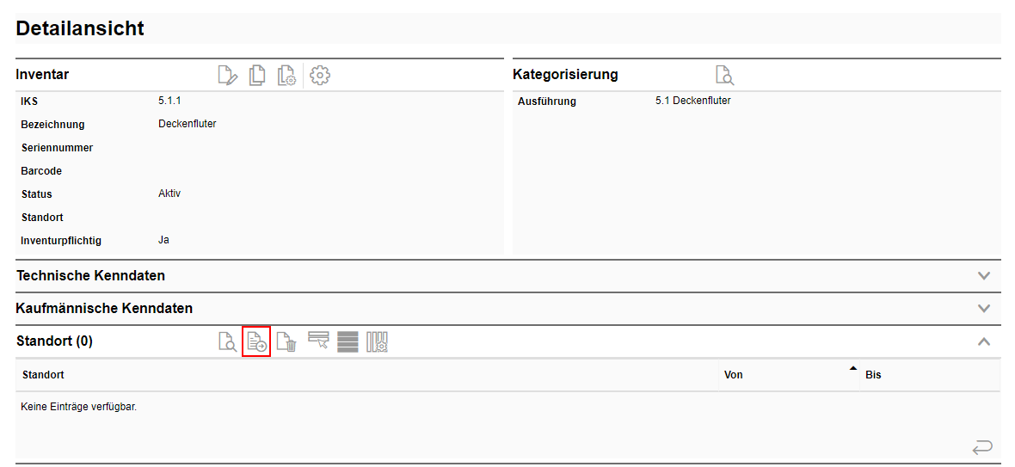
Task: Open the gear settings icon in Inventar
Action: (320, 76)
